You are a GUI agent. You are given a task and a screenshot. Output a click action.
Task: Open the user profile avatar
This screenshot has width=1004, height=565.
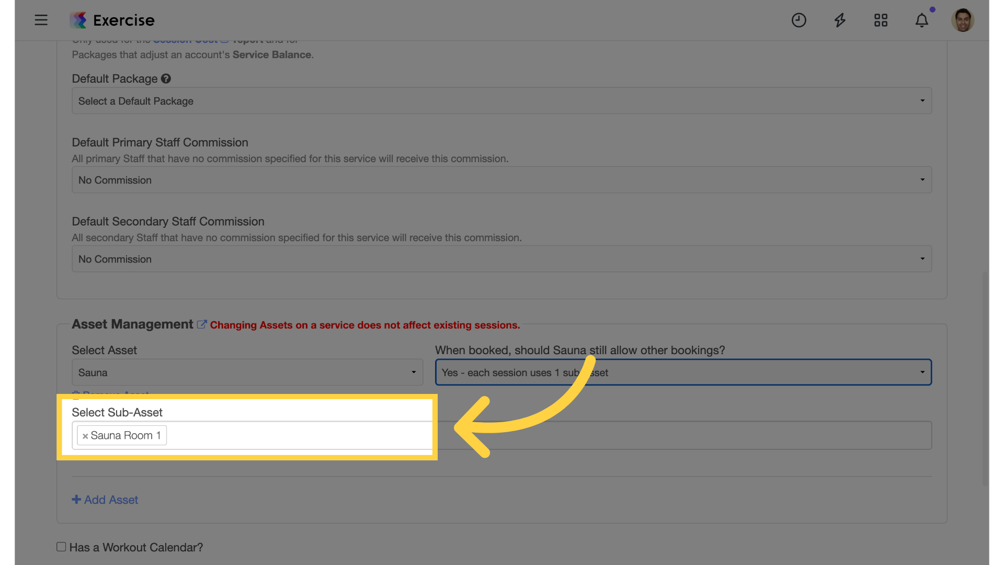click(x=962, y=20)
